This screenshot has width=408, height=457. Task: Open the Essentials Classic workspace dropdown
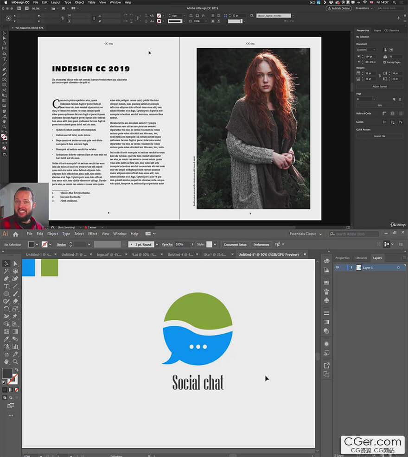coord(306,234)
